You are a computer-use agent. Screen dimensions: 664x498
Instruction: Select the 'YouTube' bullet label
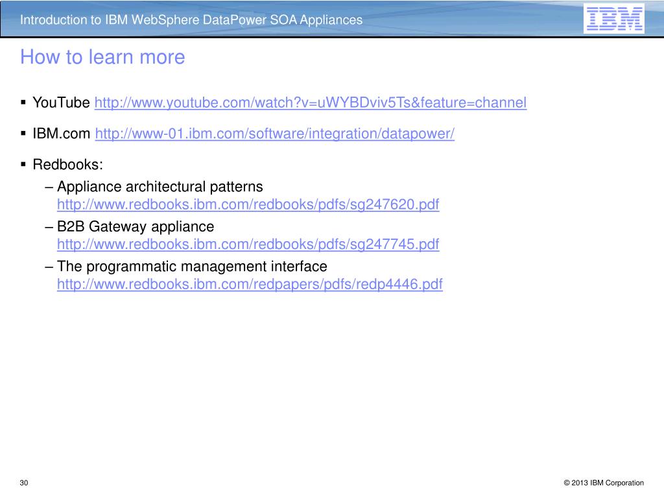tap(62, 102)
